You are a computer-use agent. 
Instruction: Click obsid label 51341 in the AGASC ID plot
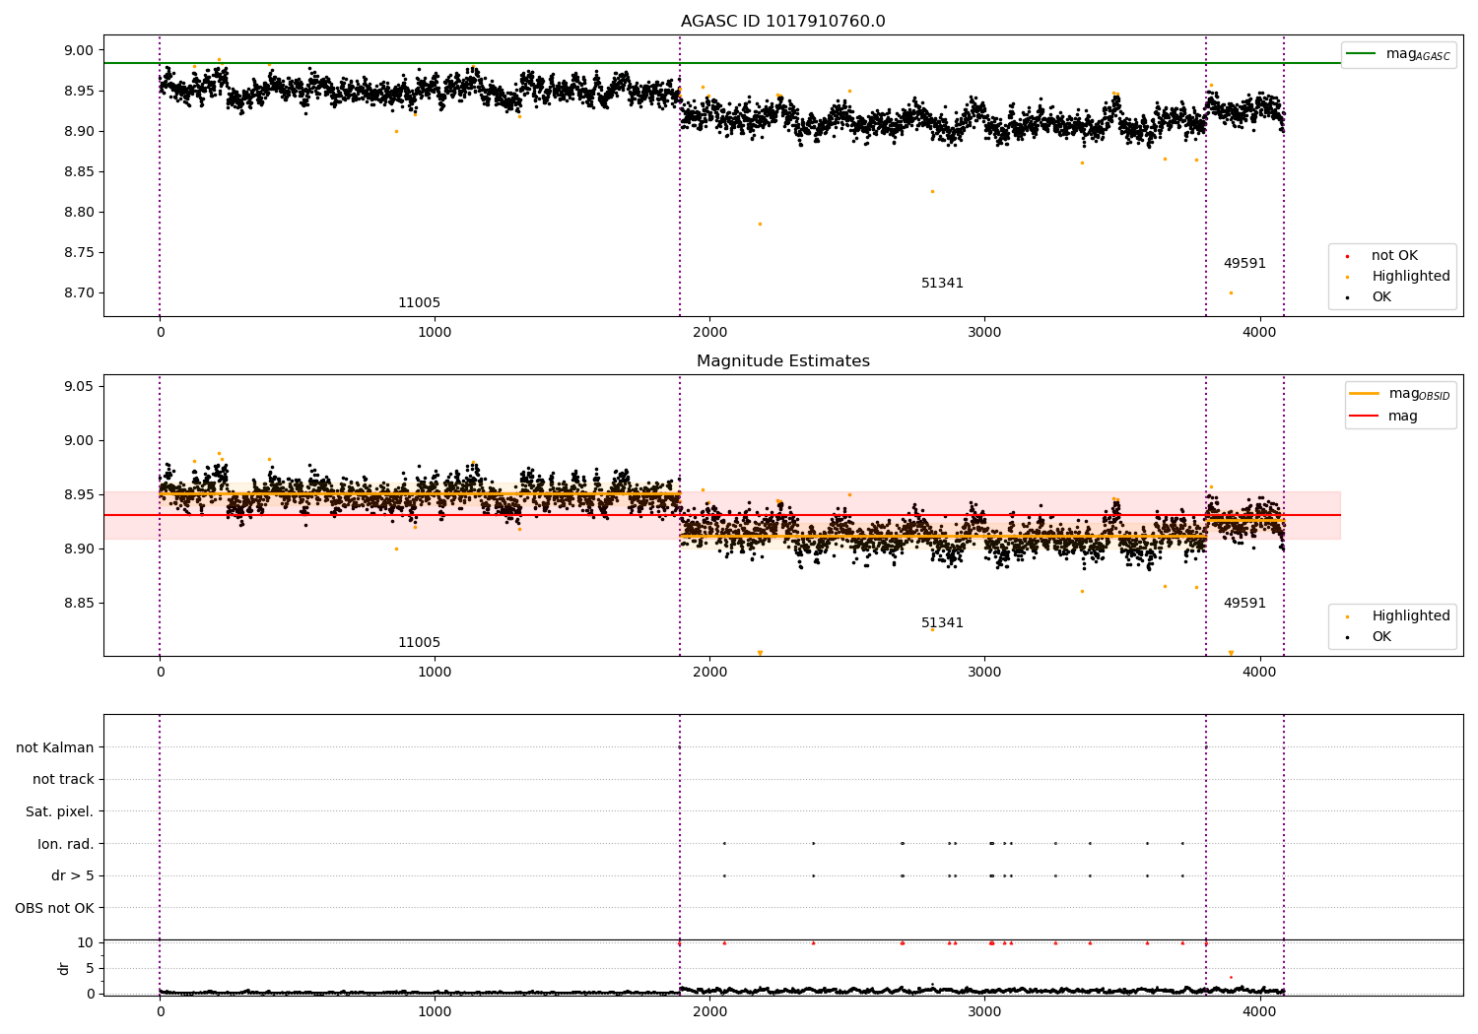pos(942,284)
